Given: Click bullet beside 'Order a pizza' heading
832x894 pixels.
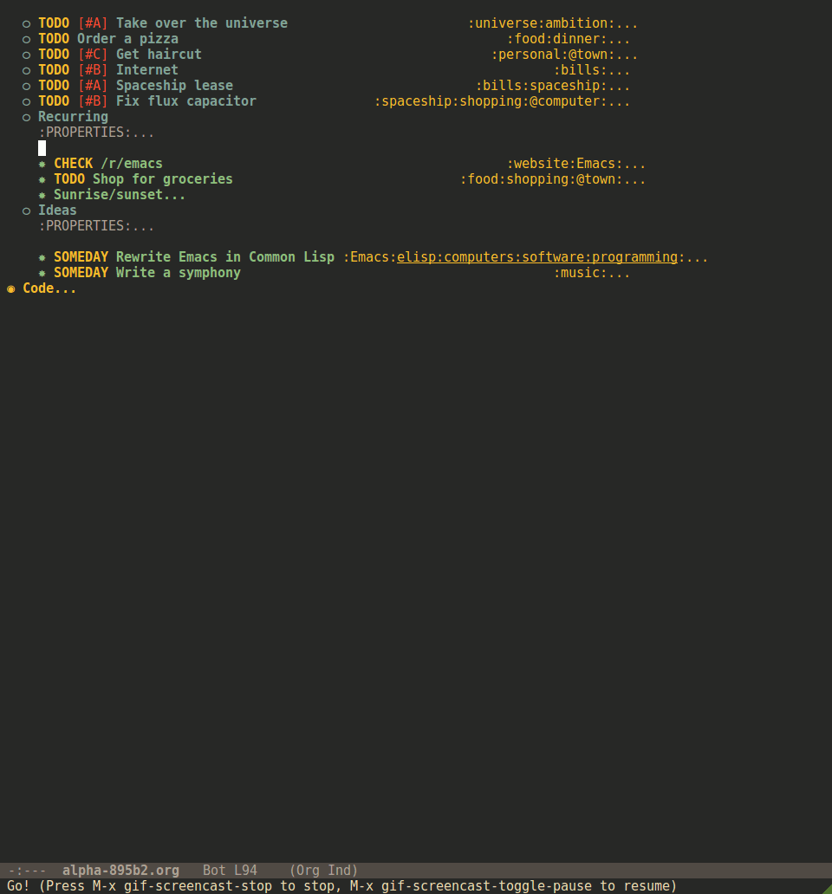Looking at the screenshot, I should (26, 39).
